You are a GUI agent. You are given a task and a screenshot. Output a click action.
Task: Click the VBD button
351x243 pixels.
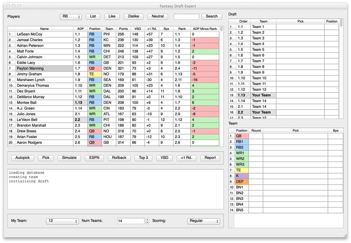coord(164,158)
